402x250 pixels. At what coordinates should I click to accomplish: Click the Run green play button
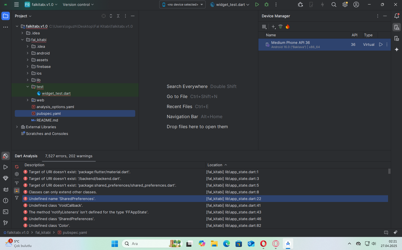pyautogui.click(x=257, y=4)
